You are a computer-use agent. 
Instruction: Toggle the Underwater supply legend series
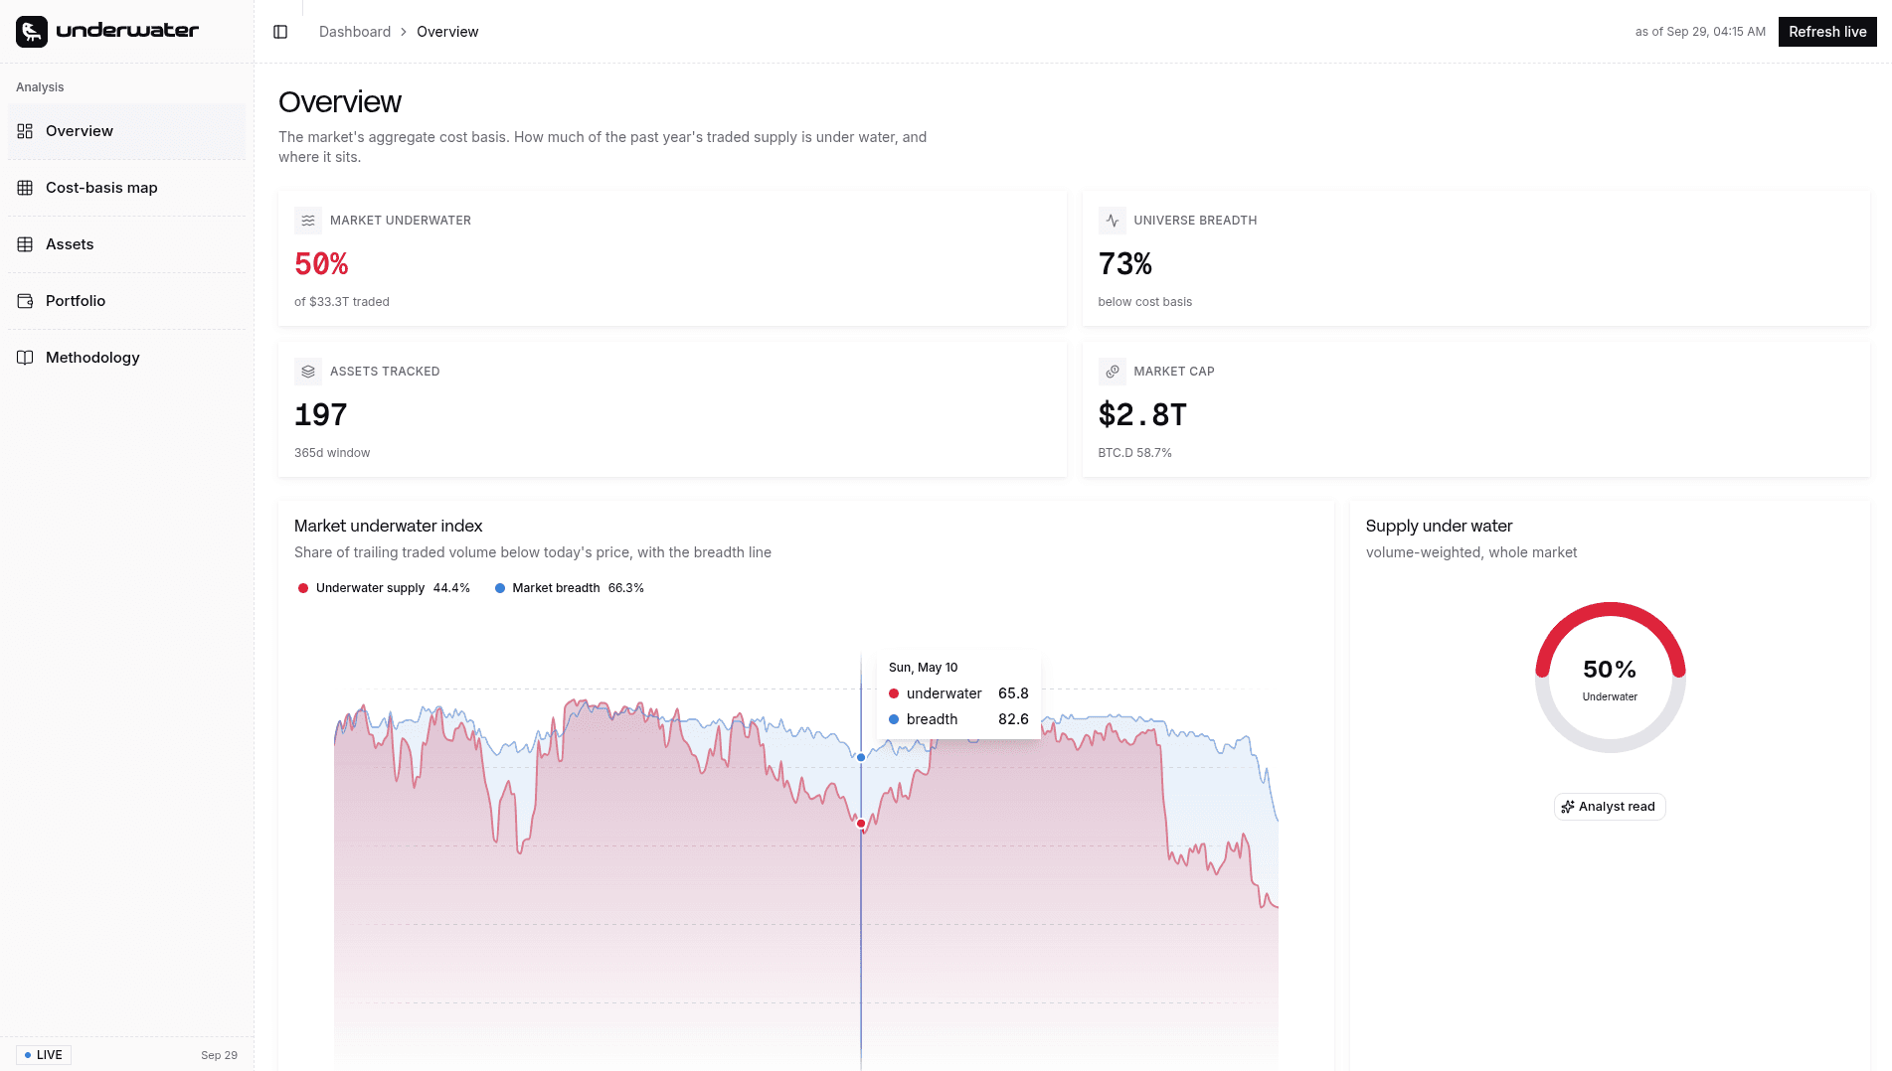click(x=383, y=588)
